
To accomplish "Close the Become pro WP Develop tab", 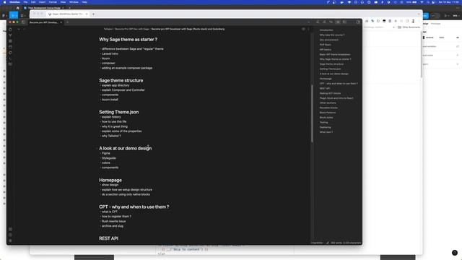I will 61,22.
